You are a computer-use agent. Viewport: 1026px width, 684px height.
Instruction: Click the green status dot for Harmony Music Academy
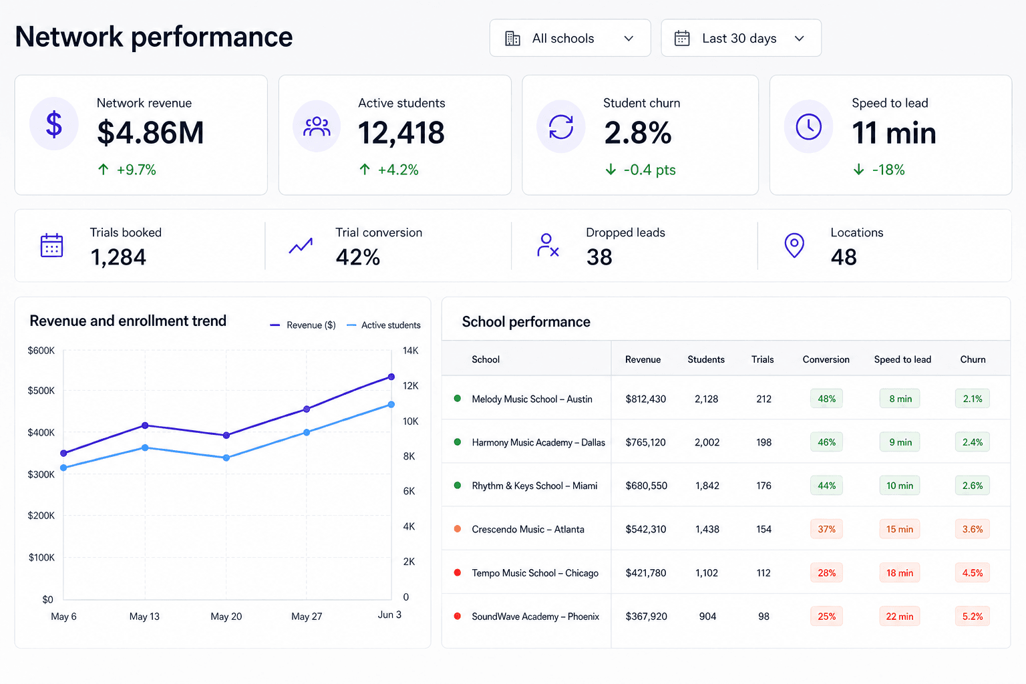pos(458,442)
